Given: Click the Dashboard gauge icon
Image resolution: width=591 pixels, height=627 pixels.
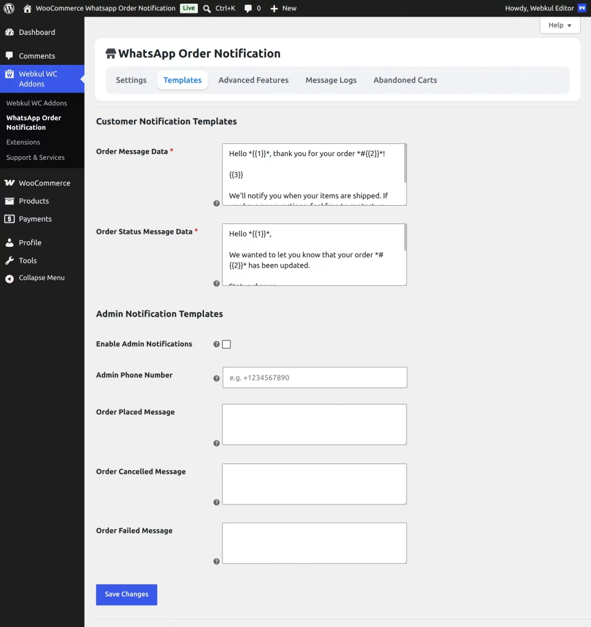Looking at the screenshot, I should click(10, 32).
